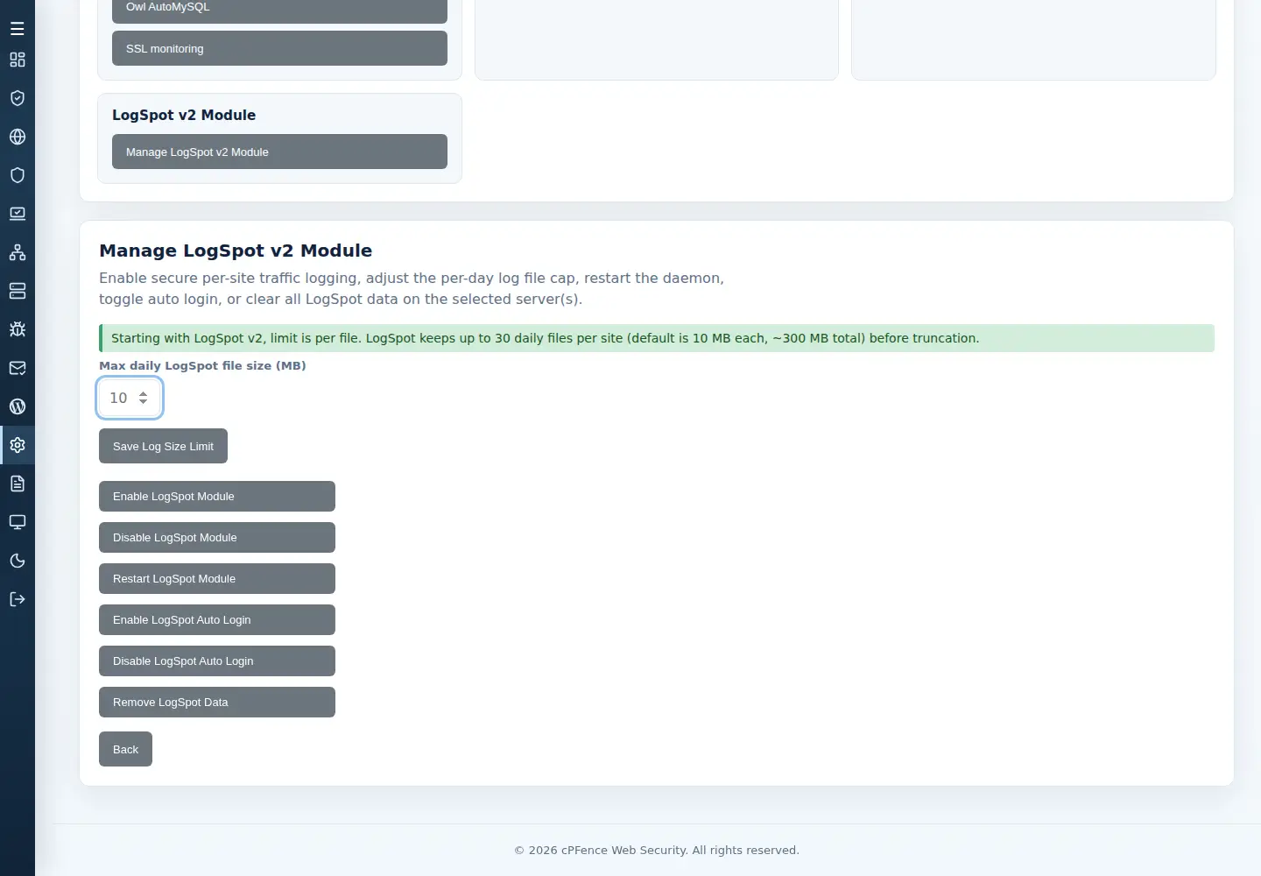Click Enable LogSpot Auto Login

click(217, 619)
